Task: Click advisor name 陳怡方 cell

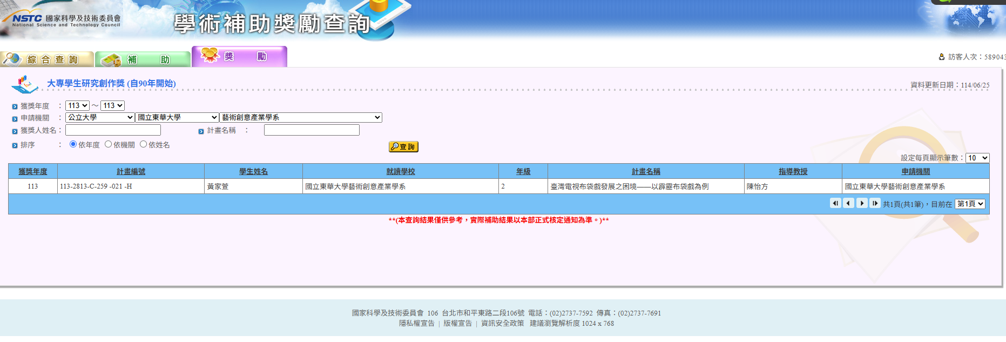Action: (x=793, y=186)
